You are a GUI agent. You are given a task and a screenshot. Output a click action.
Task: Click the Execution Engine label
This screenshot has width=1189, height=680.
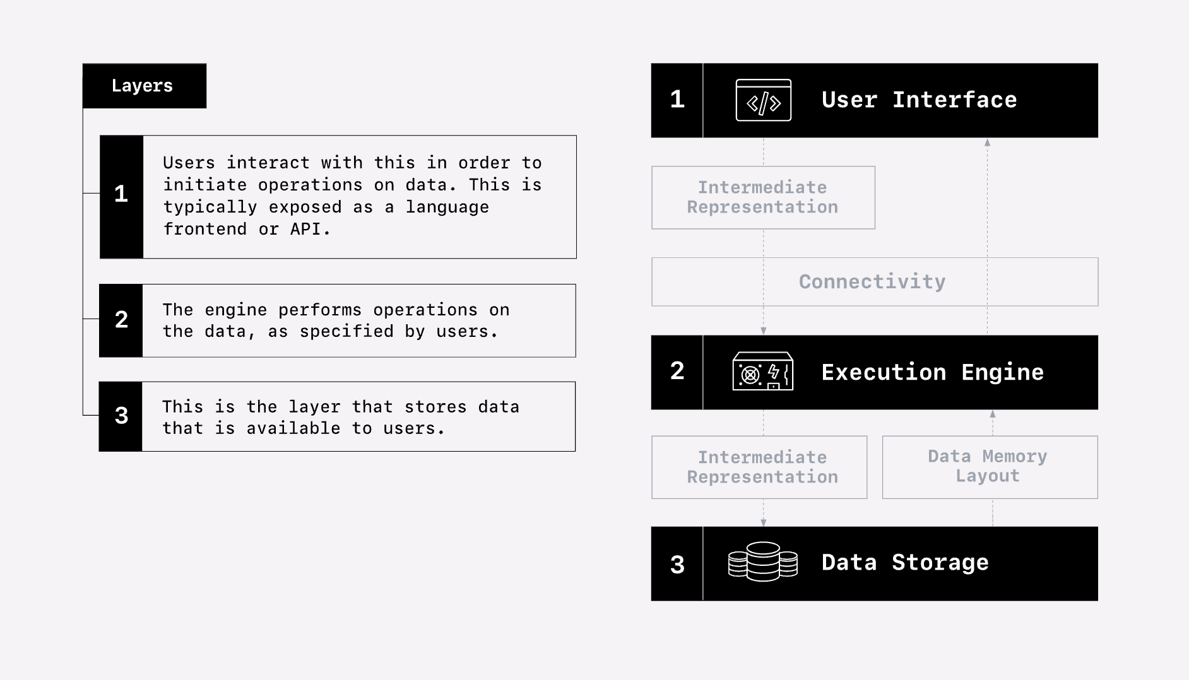(x=932, y=372)
